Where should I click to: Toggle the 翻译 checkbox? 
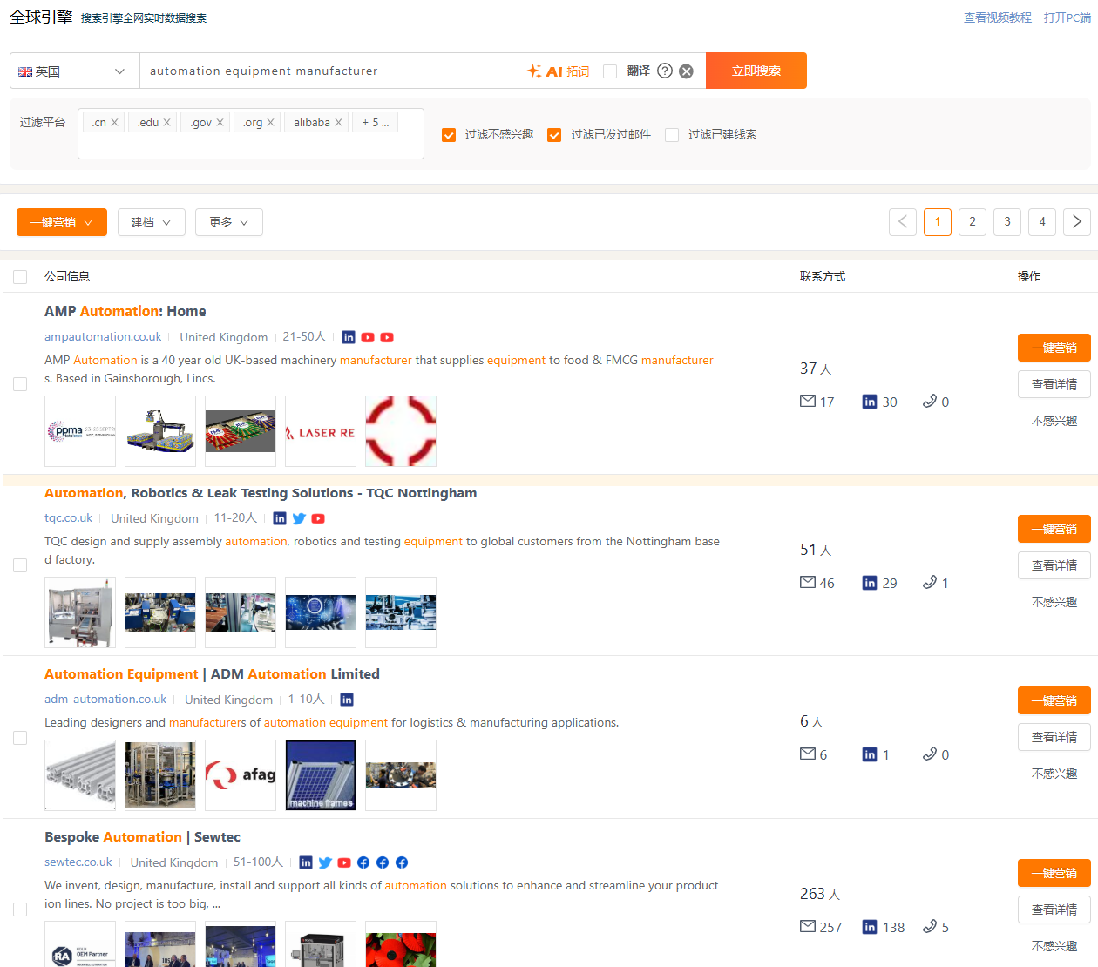tap(610, 71)
